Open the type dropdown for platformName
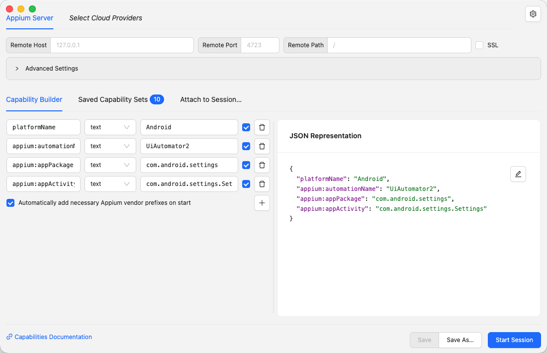 point(110,127)
